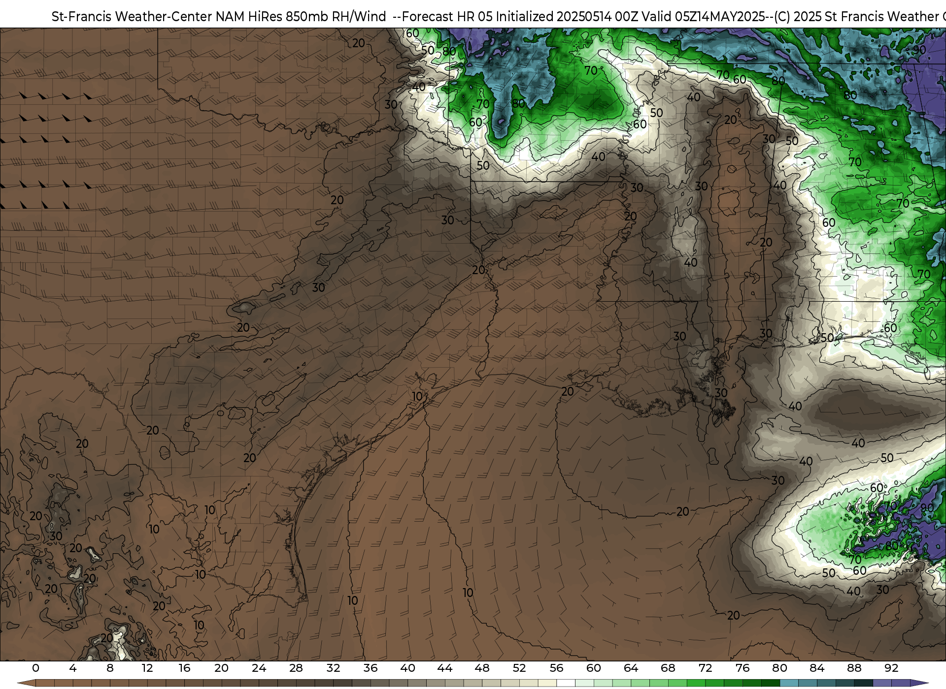The height and width of the screenshot is (689, 946).
Task: Click the light blue swatch right of 80
Action: tap(789, 683)
